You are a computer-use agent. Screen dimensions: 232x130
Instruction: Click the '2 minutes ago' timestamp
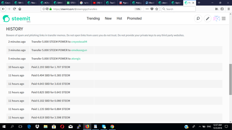17,42
